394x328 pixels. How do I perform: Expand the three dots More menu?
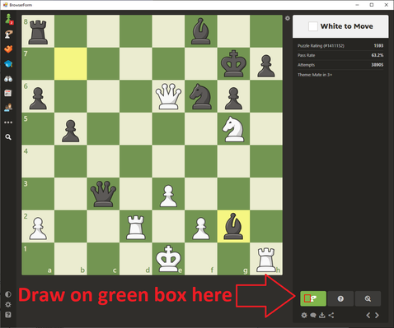(8, 122)
